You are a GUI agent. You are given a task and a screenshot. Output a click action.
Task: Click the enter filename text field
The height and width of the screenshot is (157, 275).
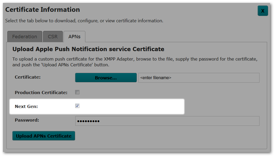(199, 77)
